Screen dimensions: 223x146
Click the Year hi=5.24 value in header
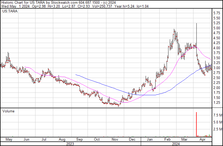point(124,6)
